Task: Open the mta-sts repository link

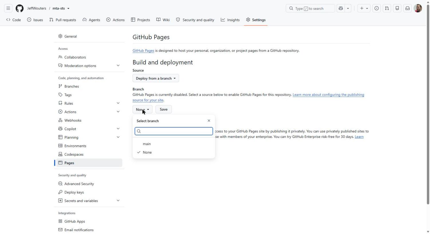Action: click(59, 8)
